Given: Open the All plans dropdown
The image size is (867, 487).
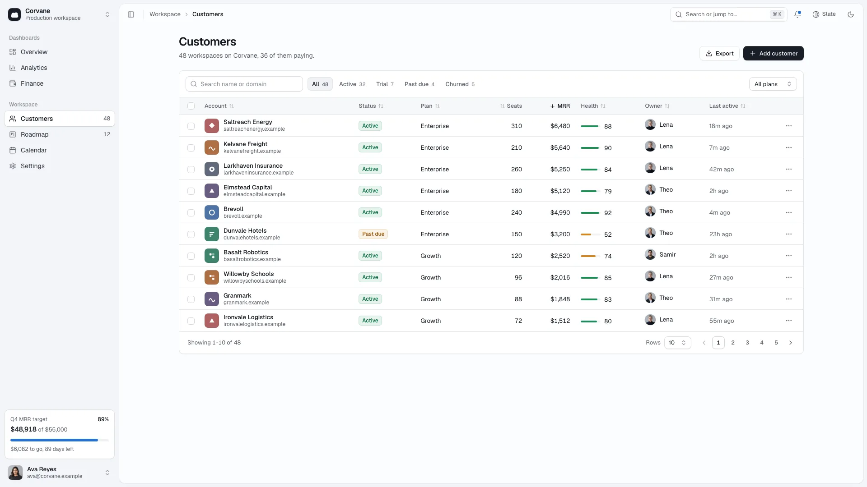Looking at the screenshot, I should (x=773, y=84).
